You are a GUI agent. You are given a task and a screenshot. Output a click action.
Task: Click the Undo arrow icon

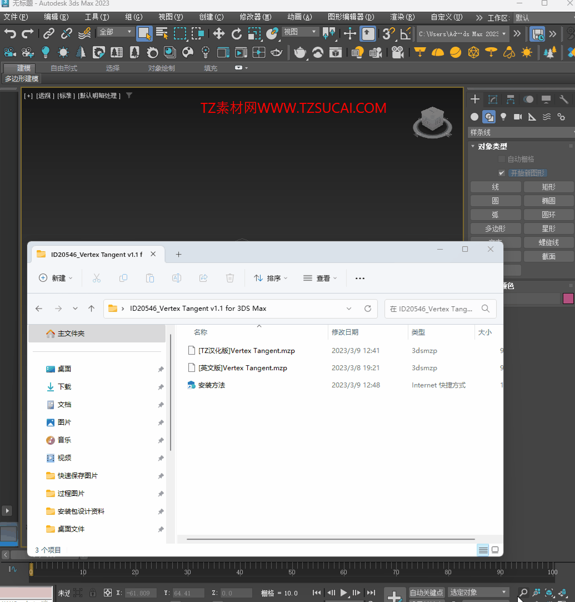pos(10,34)
